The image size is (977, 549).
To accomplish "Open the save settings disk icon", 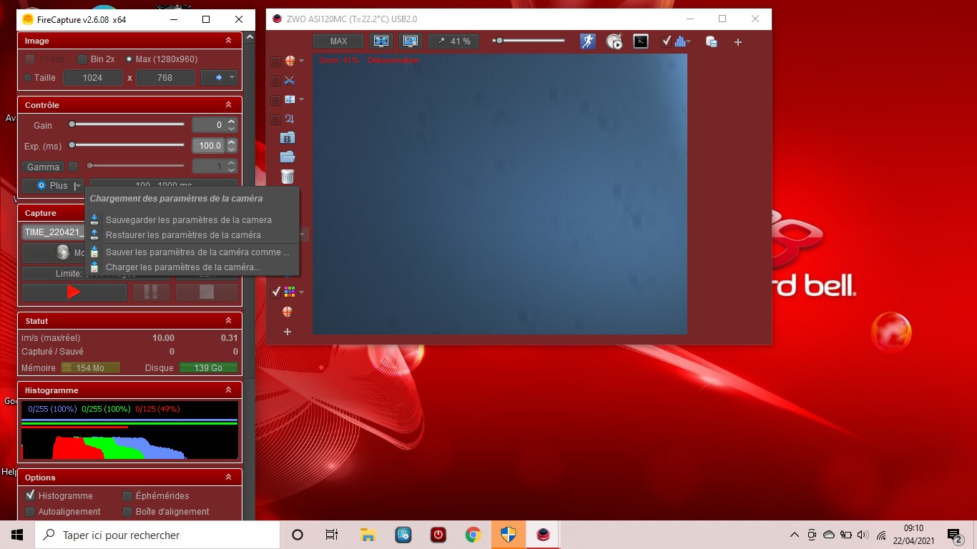I will [712, 41].
